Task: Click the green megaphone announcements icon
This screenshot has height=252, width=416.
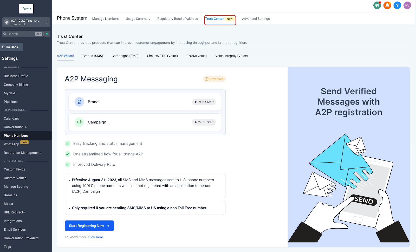Action: (x=377, y=5)
